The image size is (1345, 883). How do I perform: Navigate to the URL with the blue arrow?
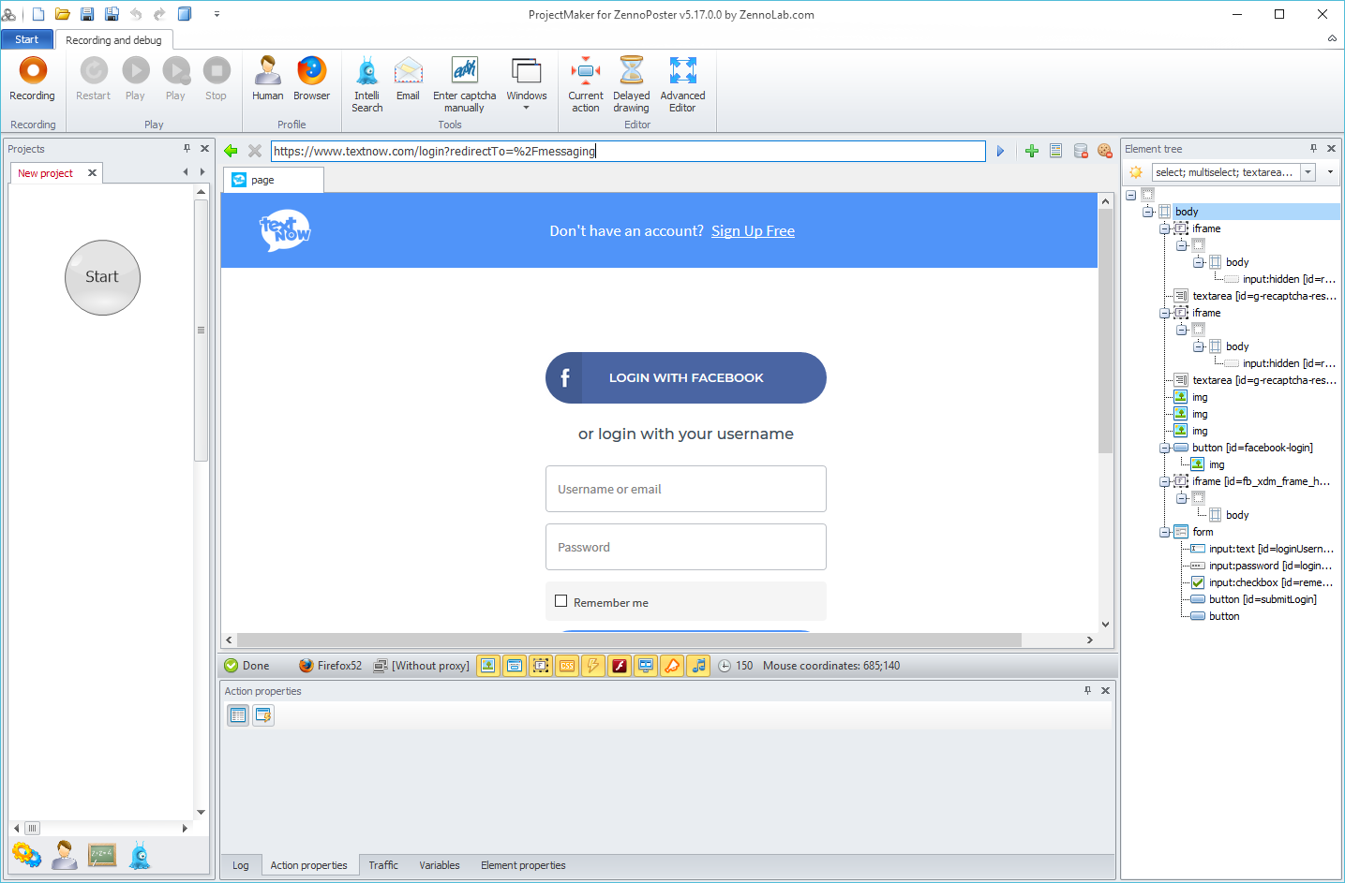[1000, 151]
